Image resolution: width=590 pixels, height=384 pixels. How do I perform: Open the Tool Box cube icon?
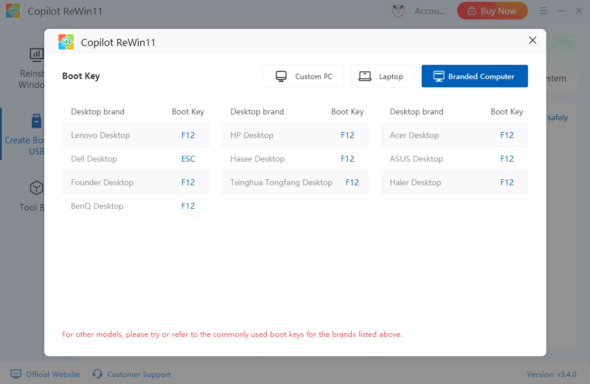click(x=37, y=188)
